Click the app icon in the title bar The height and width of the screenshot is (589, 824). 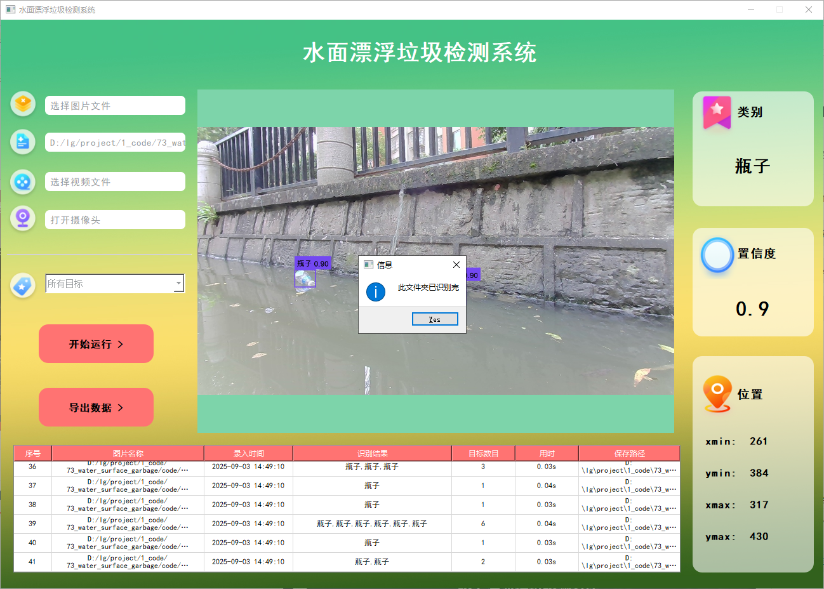(x=10, y=10)
